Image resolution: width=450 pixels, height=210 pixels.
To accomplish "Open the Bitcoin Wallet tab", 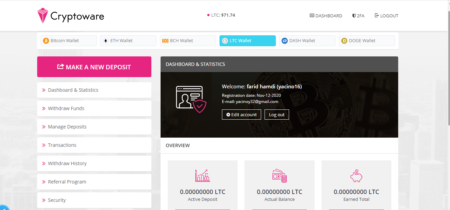I will pos(69,41).
